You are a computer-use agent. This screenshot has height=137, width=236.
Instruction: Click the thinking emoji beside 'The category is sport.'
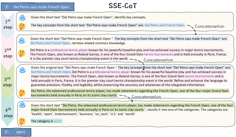pos(22,121)
